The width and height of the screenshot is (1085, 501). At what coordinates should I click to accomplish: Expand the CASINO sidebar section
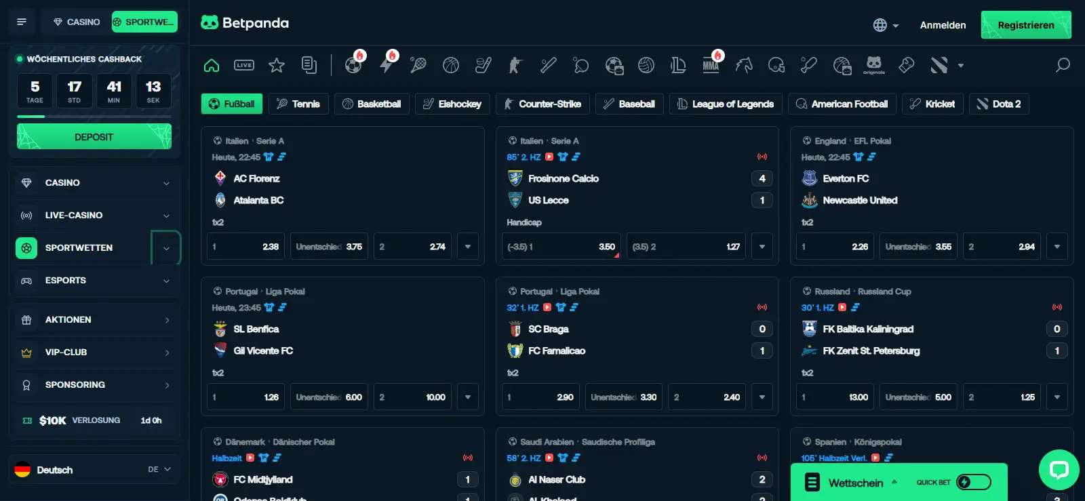tap(94, 183)
